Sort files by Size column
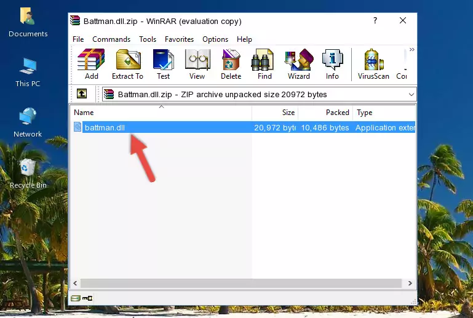The width and height of the screenshot is (473, 318). [x=275, y=113]
